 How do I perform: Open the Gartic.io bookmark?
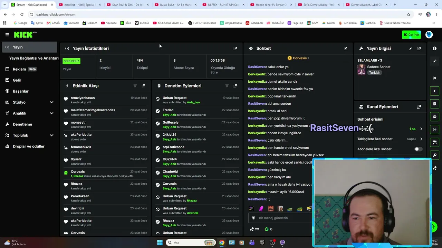click(368, 23)
